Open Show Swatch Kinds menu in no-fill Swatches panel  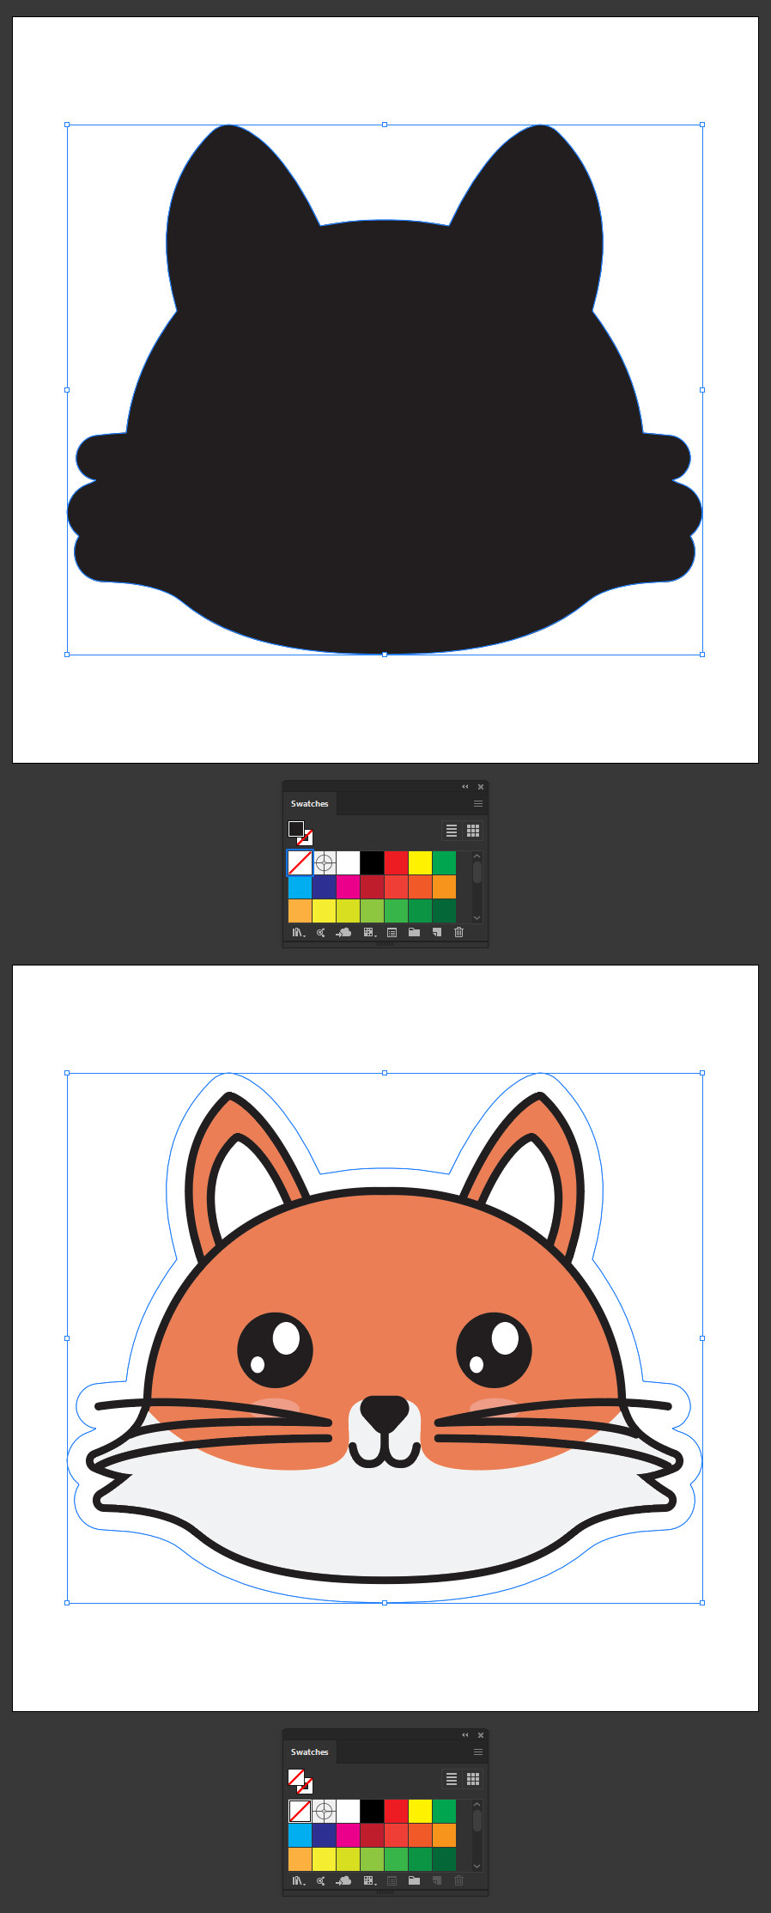(369, 1880)
